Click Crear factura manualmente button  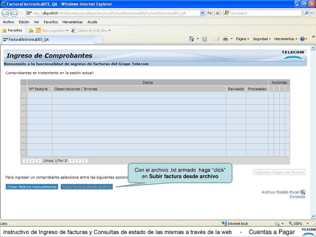pos(32,187)
